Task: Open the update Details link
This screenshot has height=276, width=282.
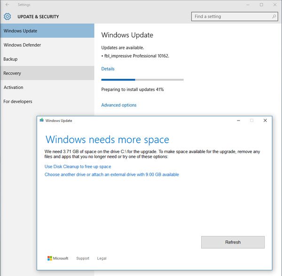Action: [x=108, y=69]
